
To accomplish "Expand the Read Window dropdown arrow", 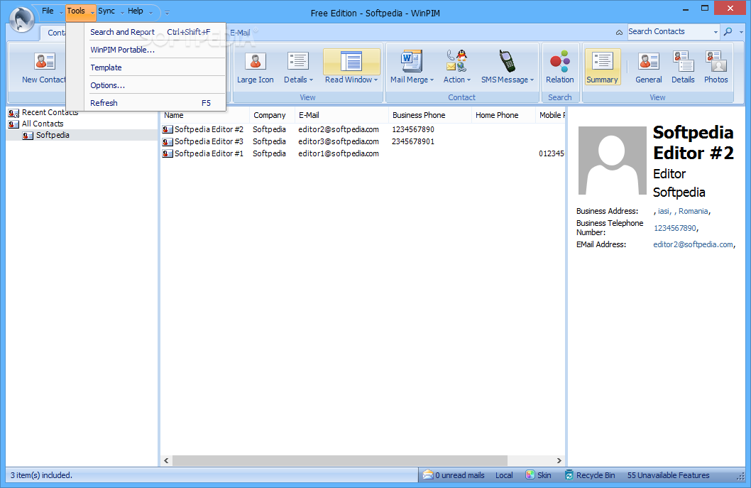I will (x=376, y=80).
